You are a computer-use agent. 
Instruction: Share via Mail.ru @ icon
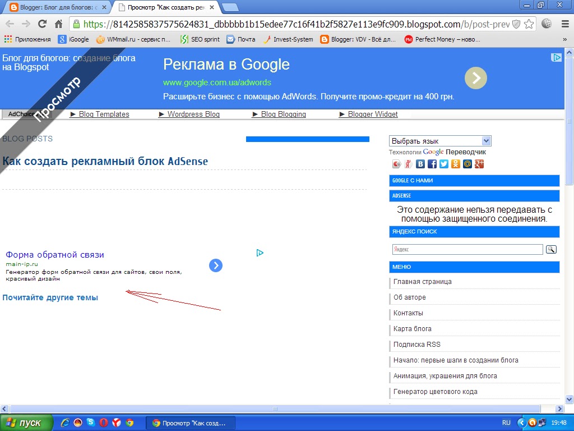[467, 164]
